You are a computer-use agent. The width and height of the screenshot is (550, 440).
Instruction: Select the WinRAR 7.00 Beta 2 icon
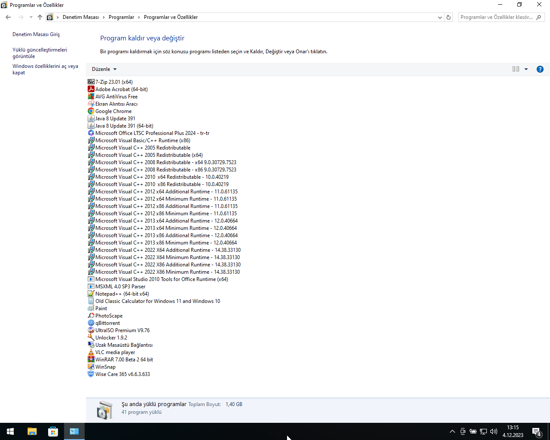coord(91,359)
